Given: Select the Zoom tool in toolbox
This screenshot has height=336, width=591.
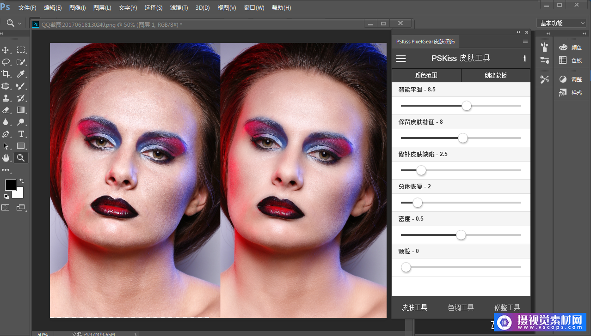Looking at the screenshot, I should tap(21, 158).
